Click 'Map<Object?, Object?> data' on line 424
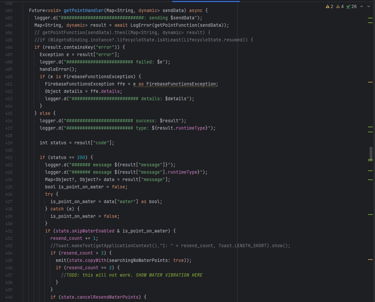 80,180
